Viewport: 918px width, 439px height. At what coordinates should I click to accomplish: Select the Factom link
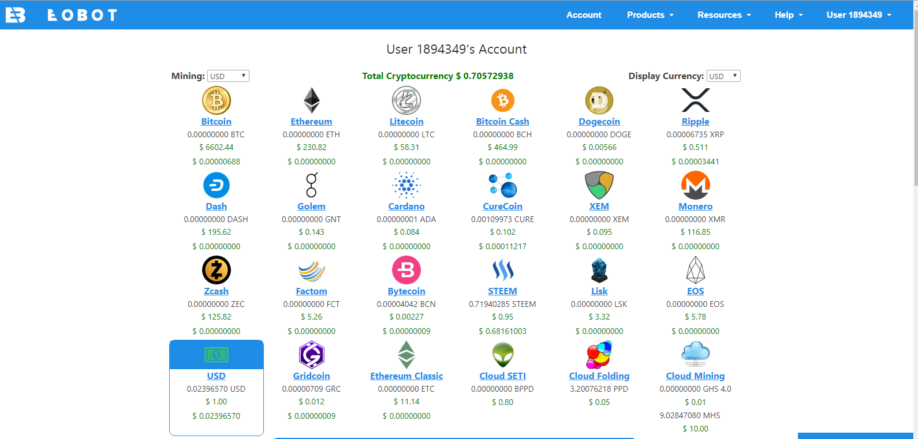point(312,291)
